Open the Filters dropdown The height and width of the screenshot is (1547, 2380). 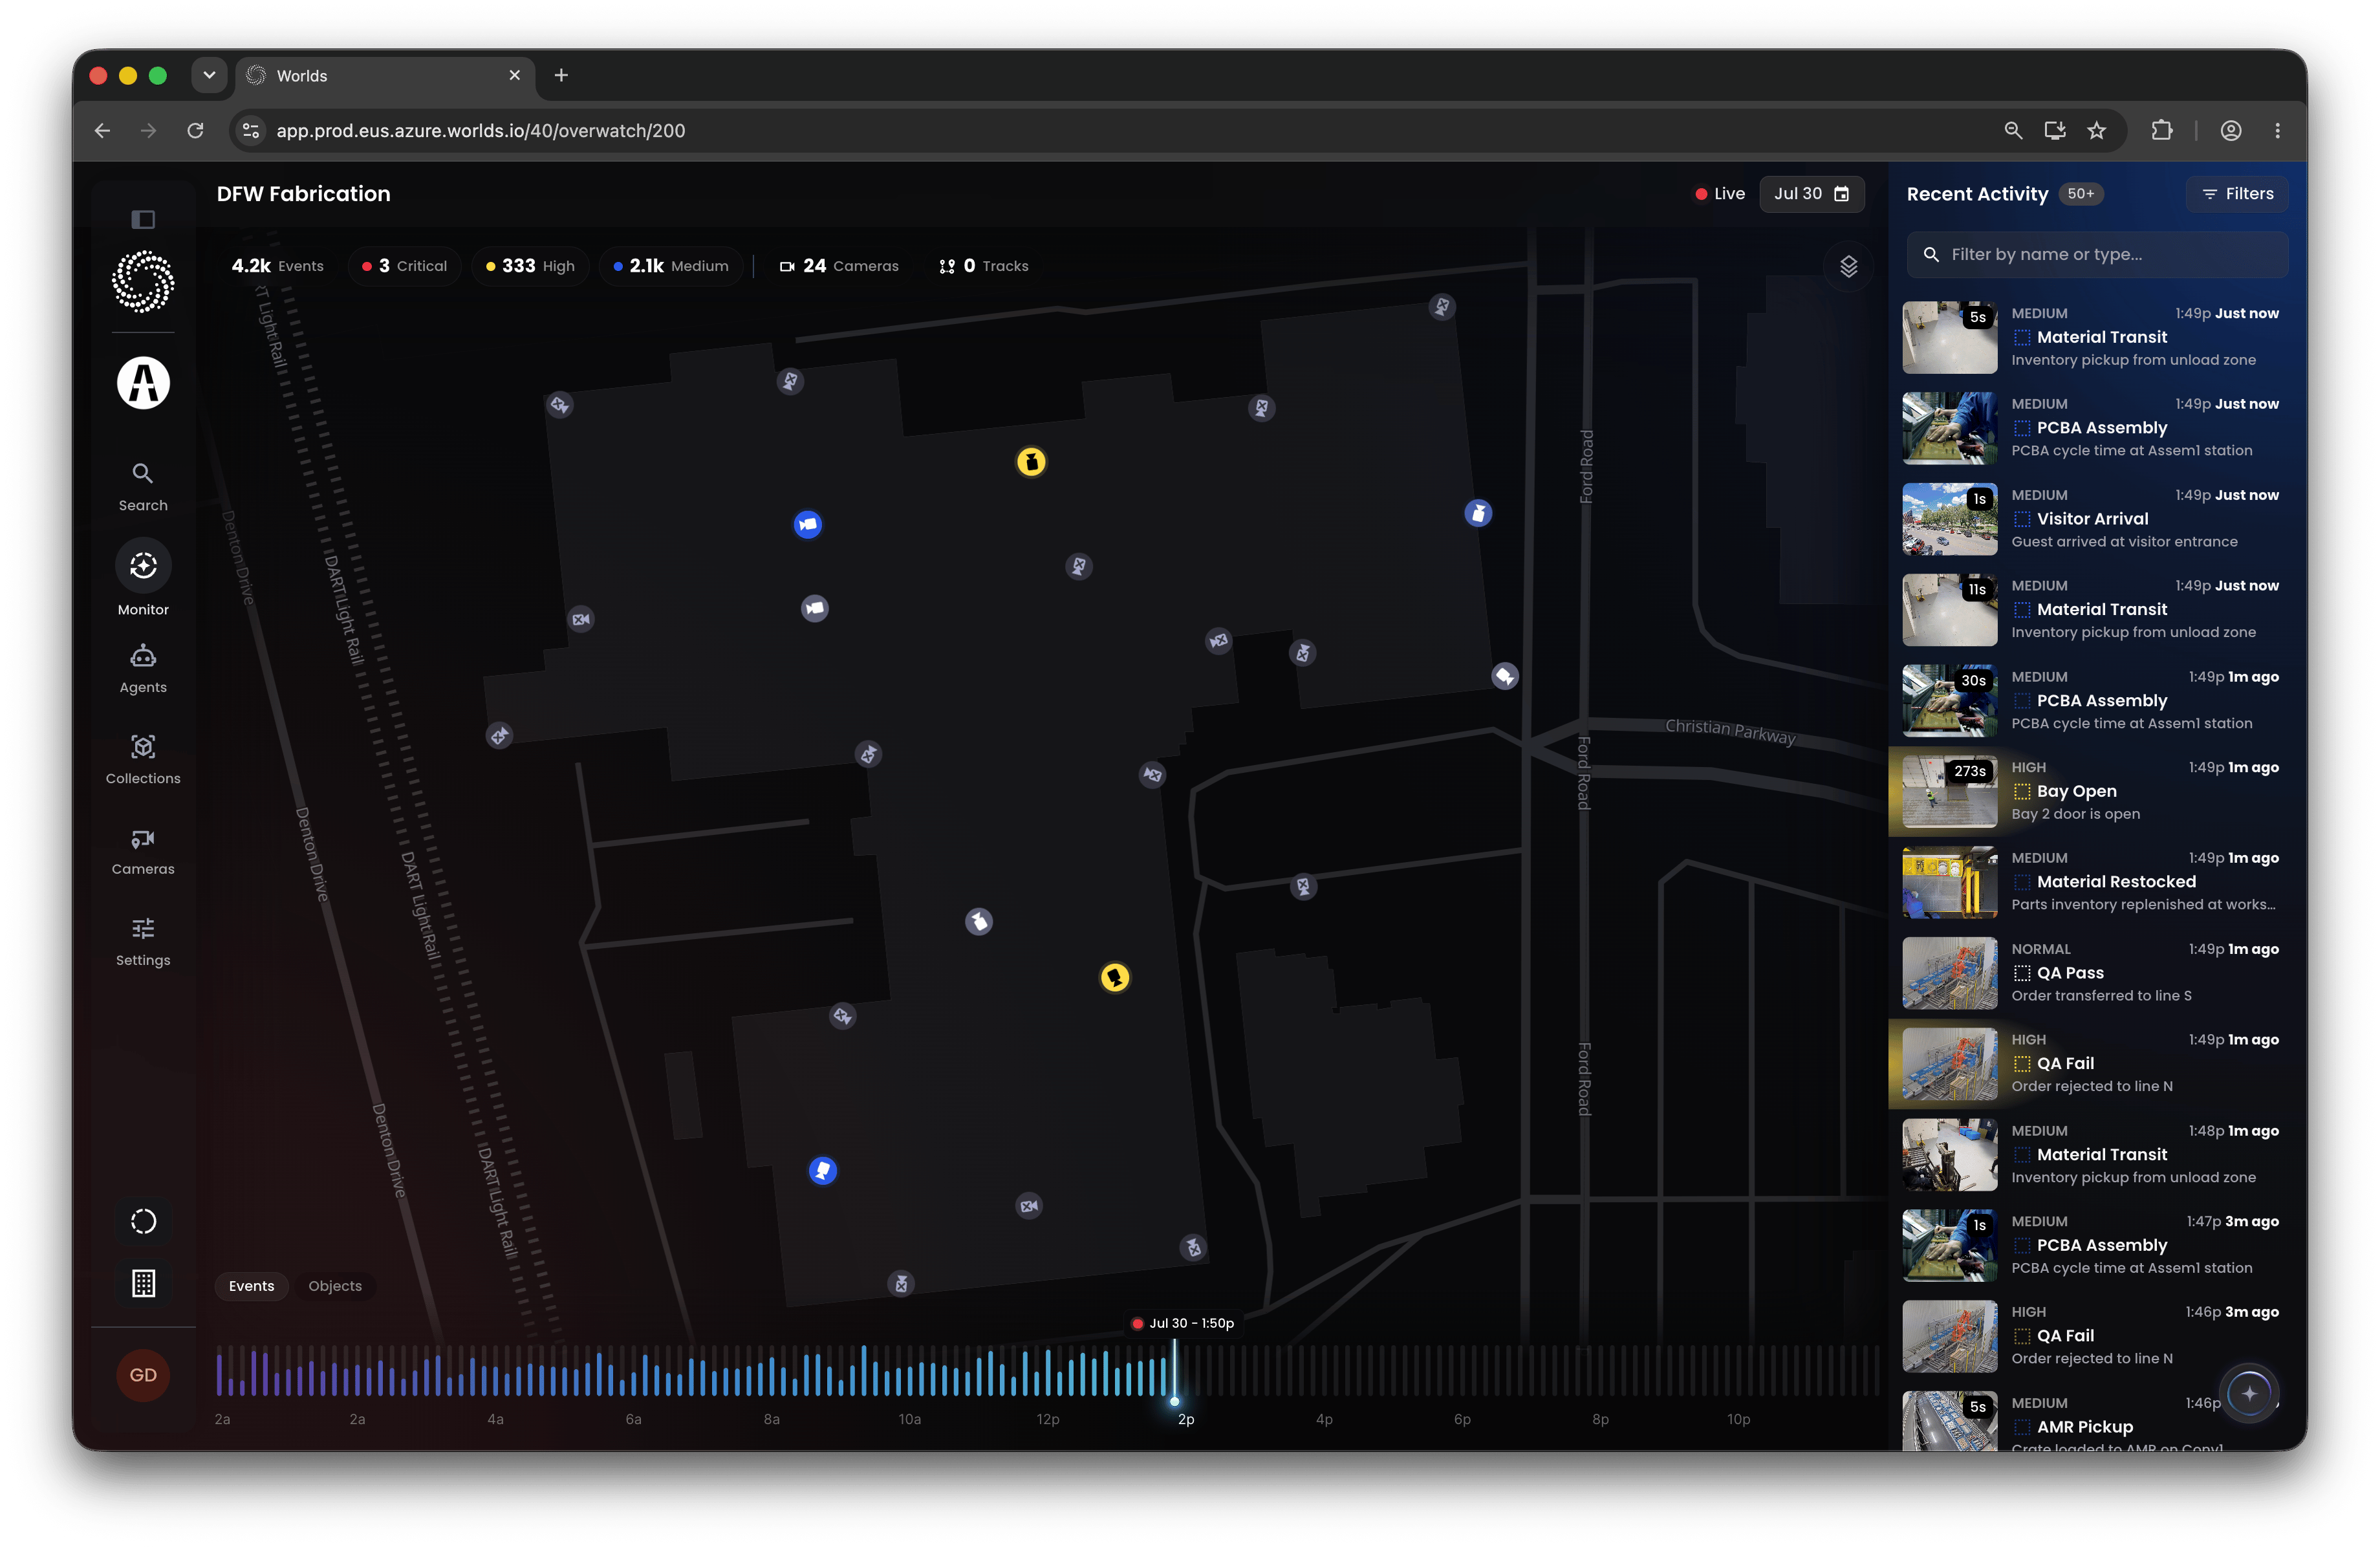(x=2237, y=194)
